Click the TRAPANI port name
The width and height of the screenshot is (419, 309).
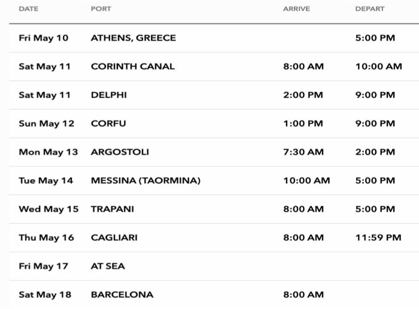pos(113,209)
